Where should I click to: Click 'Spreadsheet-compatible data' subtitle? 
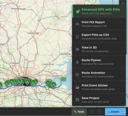(99, 39)
